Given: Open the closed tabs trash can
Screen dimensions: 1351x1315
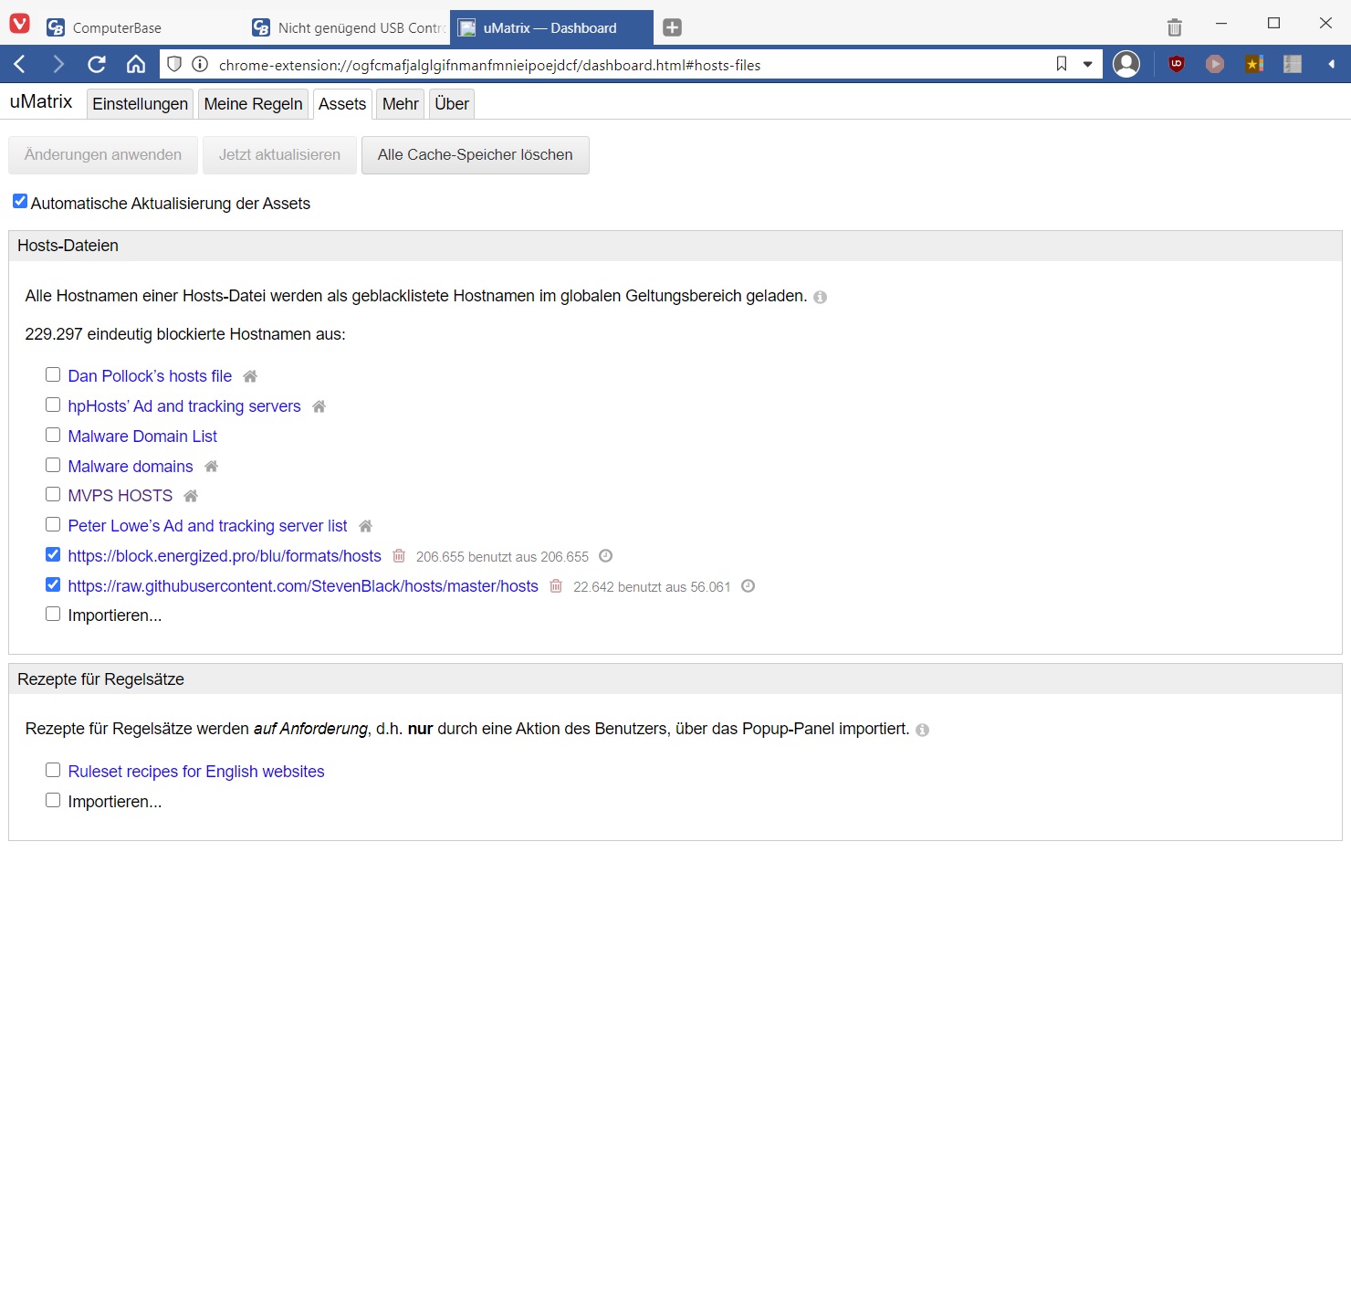Looking at the screenshot, I should coord(1175,27).
